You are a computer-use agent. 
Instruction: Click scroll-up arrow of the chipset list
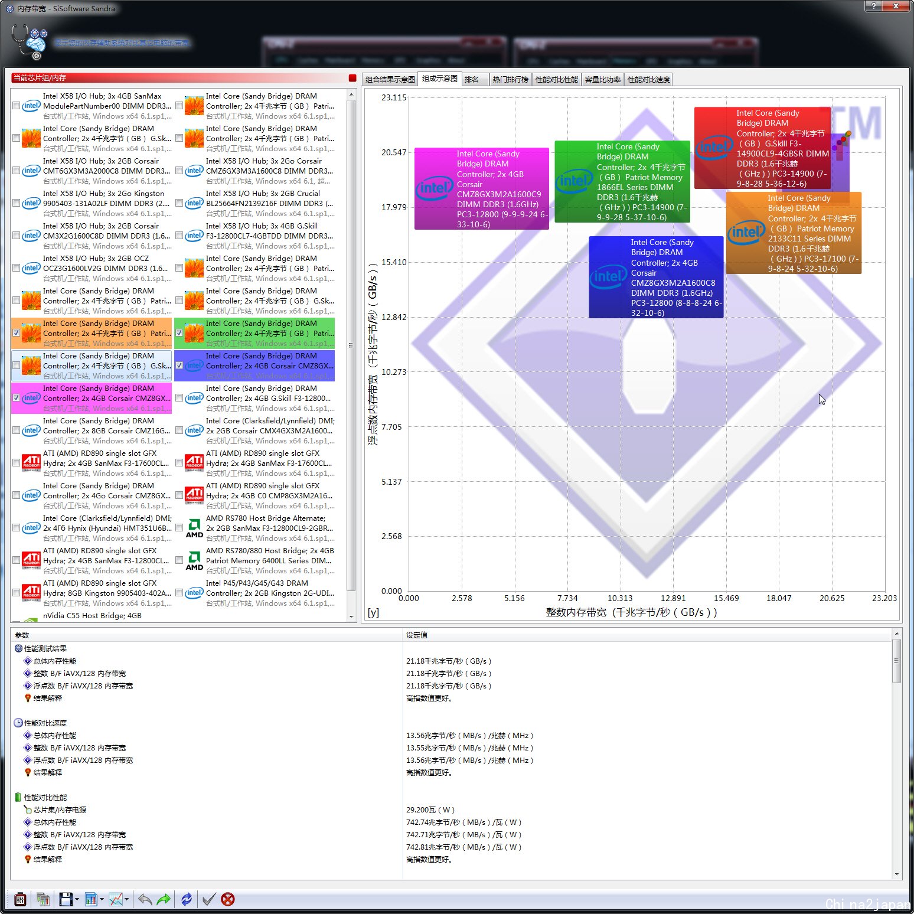click(351, 94)
